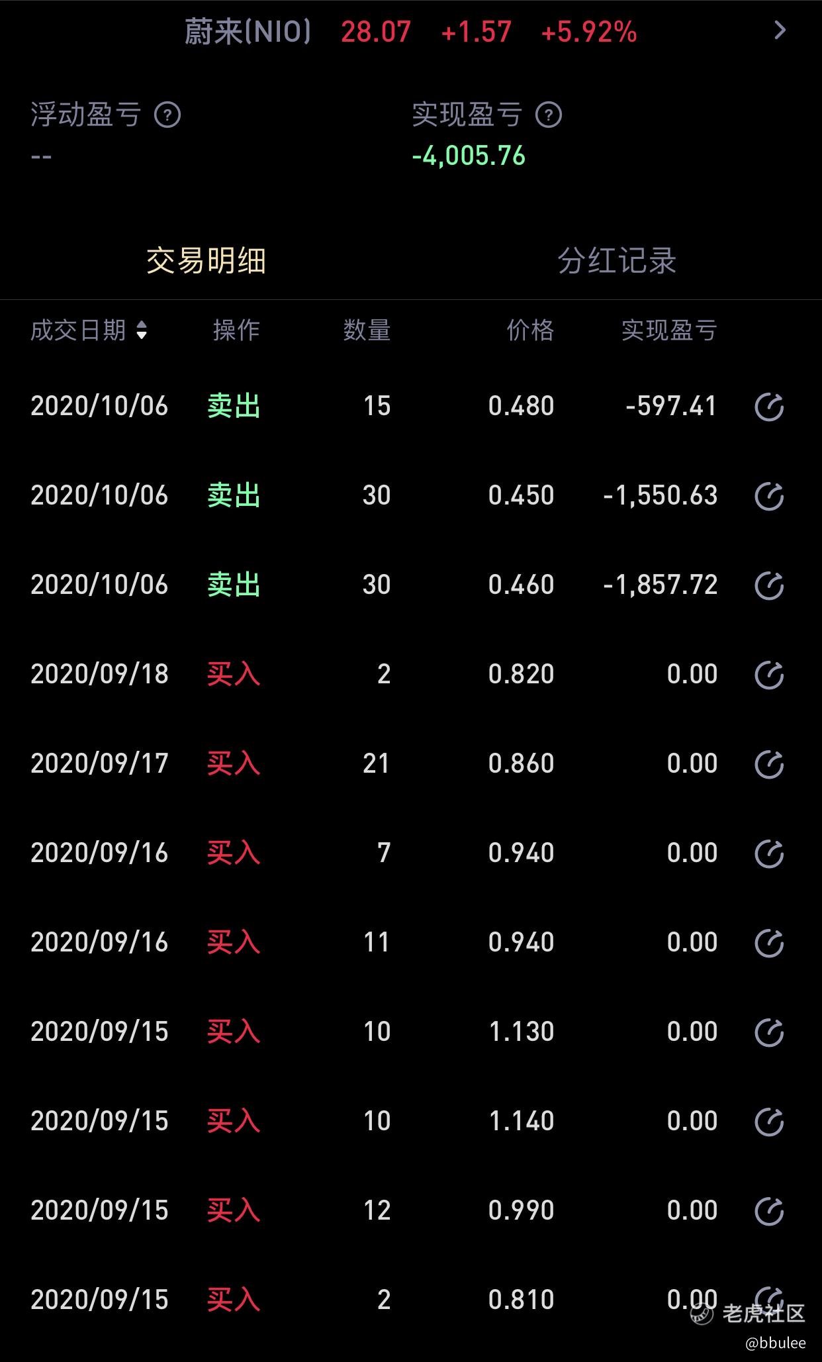Open NIO stock detail chevron

click(780, 30)
